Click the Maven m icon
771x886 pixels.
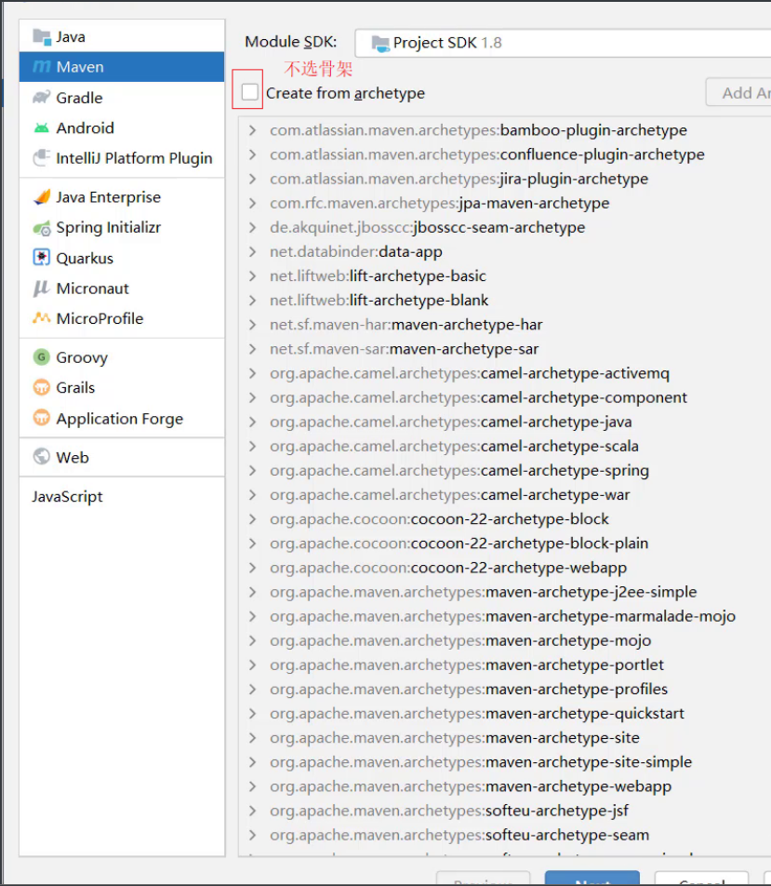click(42, 67)
